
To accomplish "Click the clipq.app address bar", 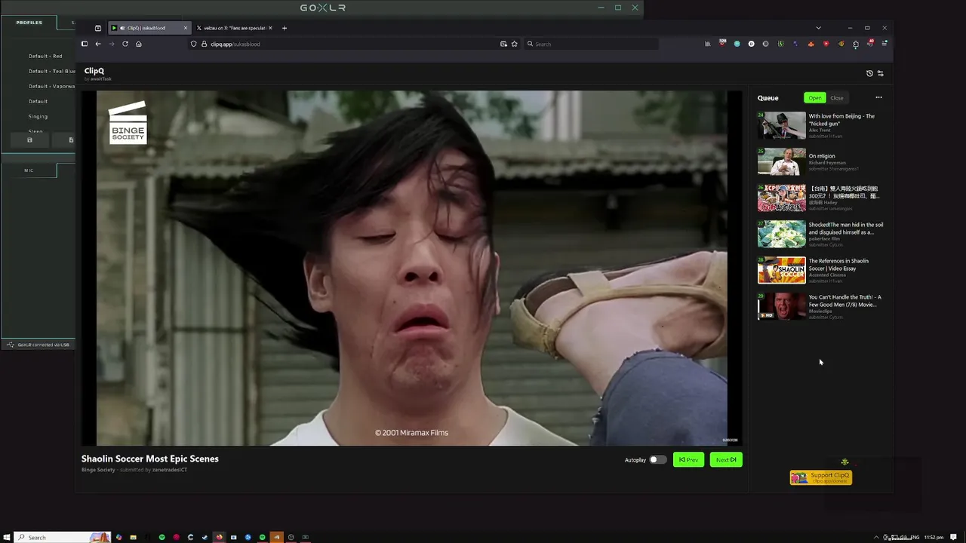I will point(353,44).
